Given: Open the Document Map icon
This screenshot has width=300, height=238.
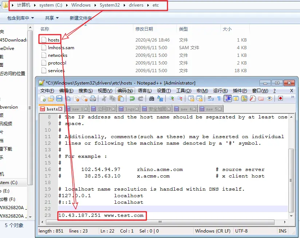Looking at the screenshot, I should pyautogui.click(x=244, y=98).
